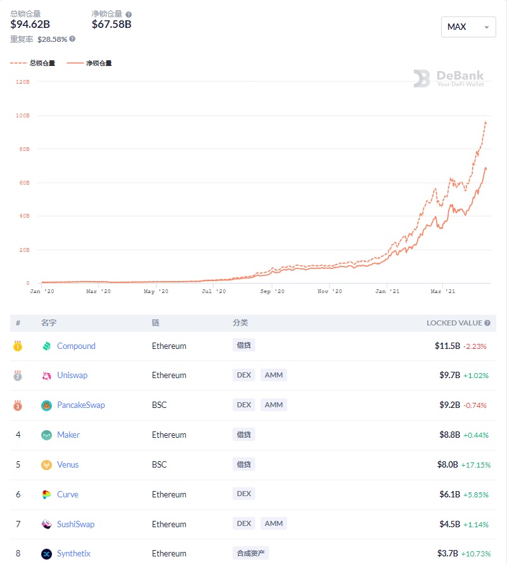The height and width of the screenshot is (564, 507).
Task: Open the Curve protocol link
Action: click(x=68, y=495)
